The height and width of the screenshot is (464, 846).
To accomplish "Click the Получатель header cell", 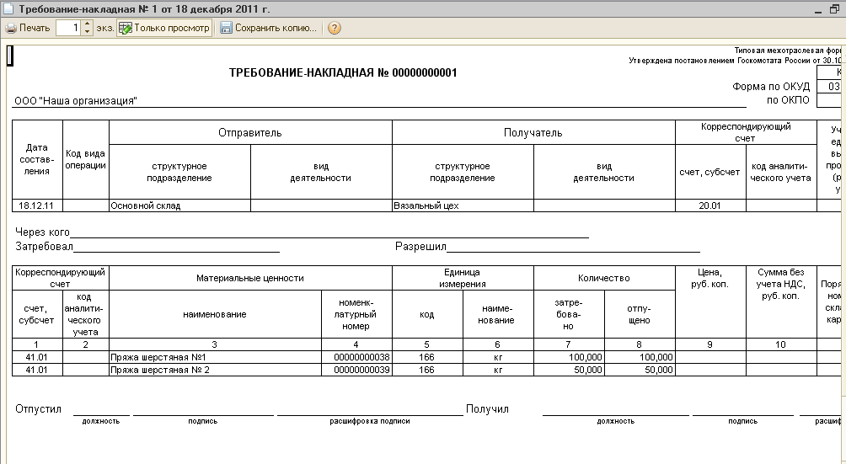I will point(533,132).
